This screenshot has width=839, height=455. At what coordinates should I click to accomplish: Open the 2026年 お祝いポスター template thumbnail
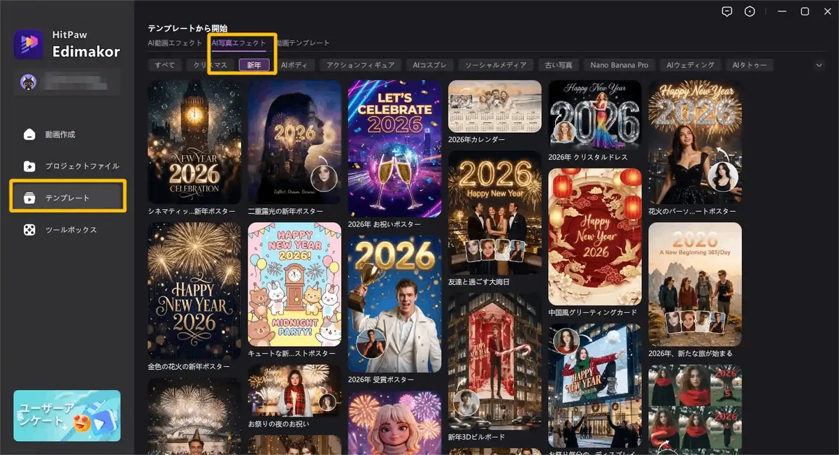click(394, 149)
